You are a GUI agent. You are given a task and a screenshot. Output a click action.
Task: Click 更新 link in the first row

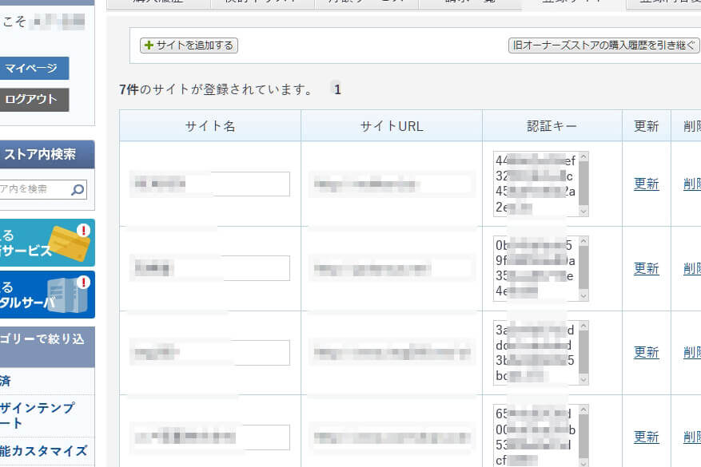646,184
